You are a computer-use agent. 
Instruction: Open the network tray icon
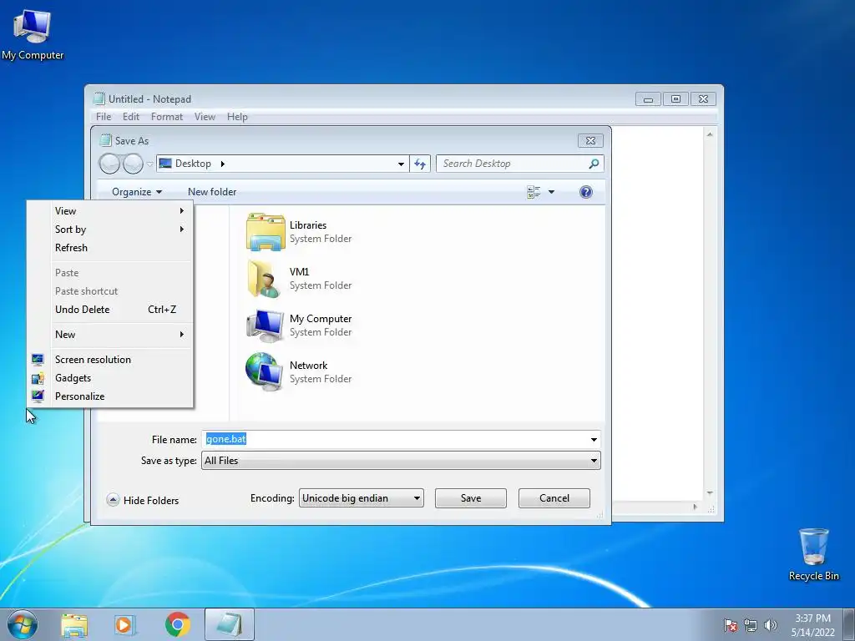pos(751,625)
